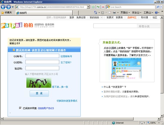Click the horizontal scrollbar right arrow
This screenshot has height=125, width=164.
click(x=159, y=118)
